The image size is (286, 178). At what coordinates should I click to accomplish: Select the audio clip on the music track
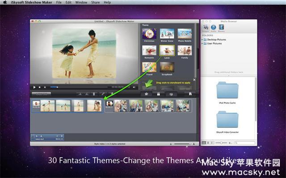47,137
